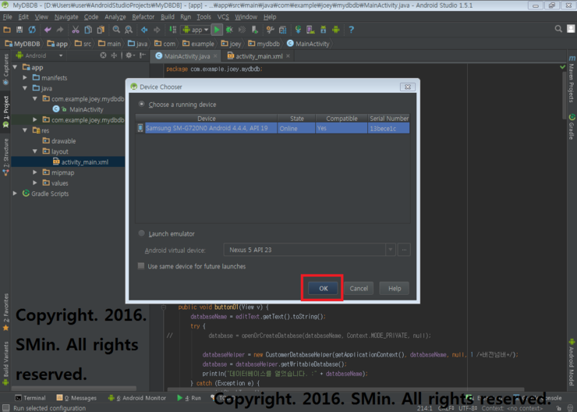Click the Open folder toolbar icon
The width and height of the screenshot is (577, 412).
click(x=6, y=30)
